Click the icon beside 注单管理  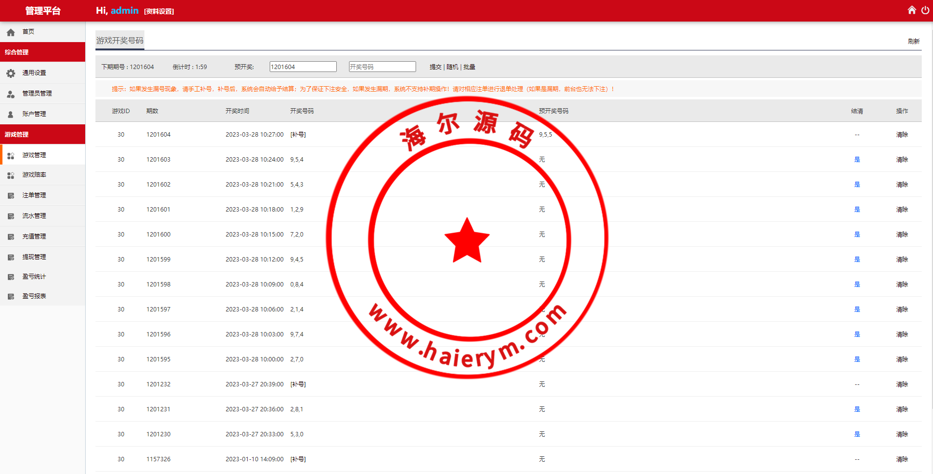click(11, 196)
